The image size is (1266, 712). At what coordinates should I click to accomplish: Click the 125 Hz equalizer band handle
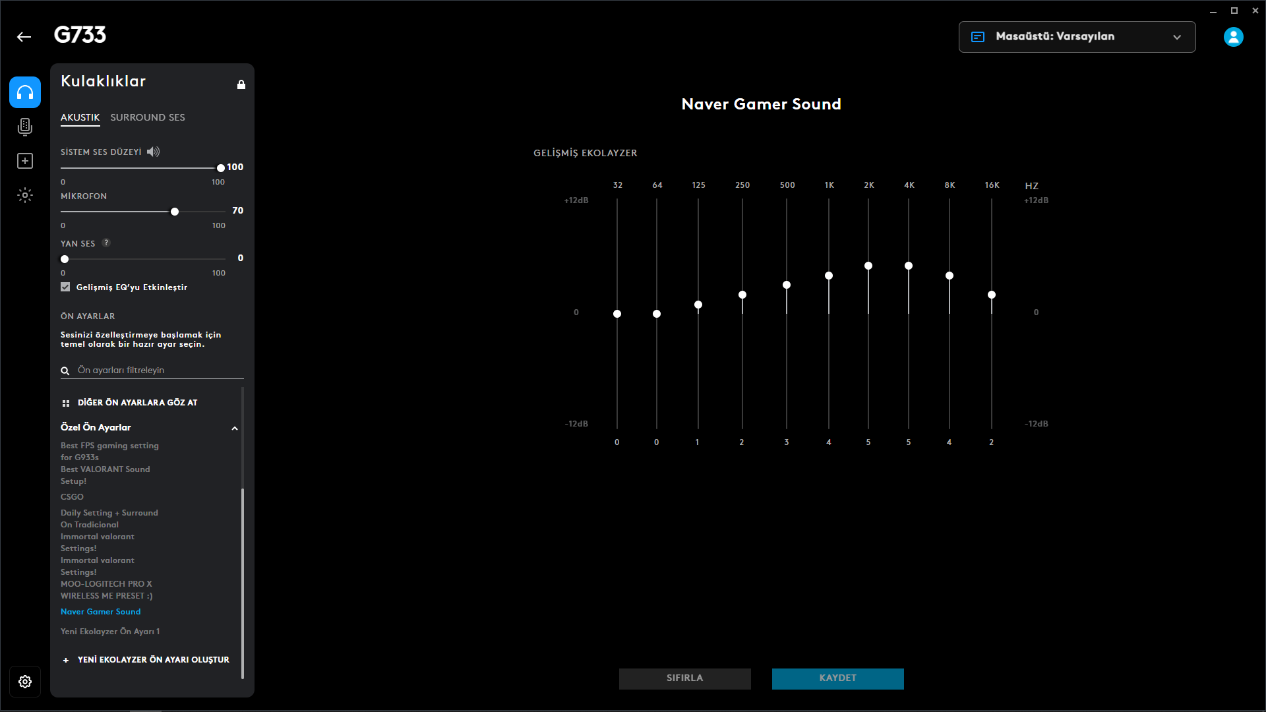pos(698,305)
